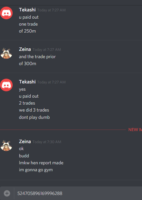The width and height of the screenshot is (142, 200).
Task: Click Tekashi's avatar next to 'yes' message
Action: [x=6, y=85]
